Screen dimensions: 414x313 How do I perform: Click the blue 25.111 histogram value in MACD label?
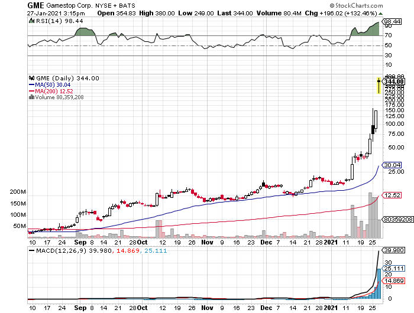point(156,250)
